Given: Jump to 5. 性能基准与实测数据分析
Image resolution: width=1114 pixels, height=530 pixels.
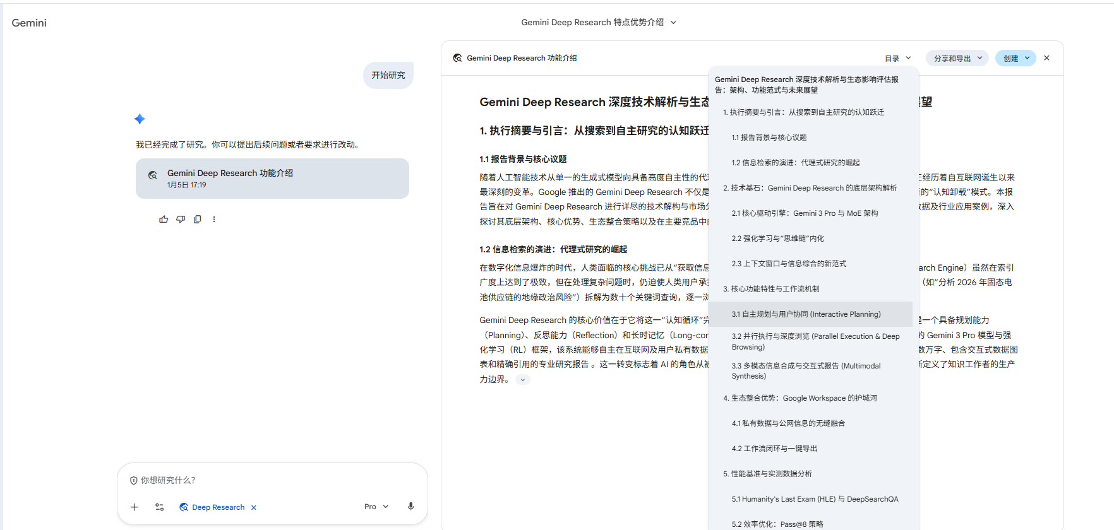Looking at the screenshot, I should [810, 474].
